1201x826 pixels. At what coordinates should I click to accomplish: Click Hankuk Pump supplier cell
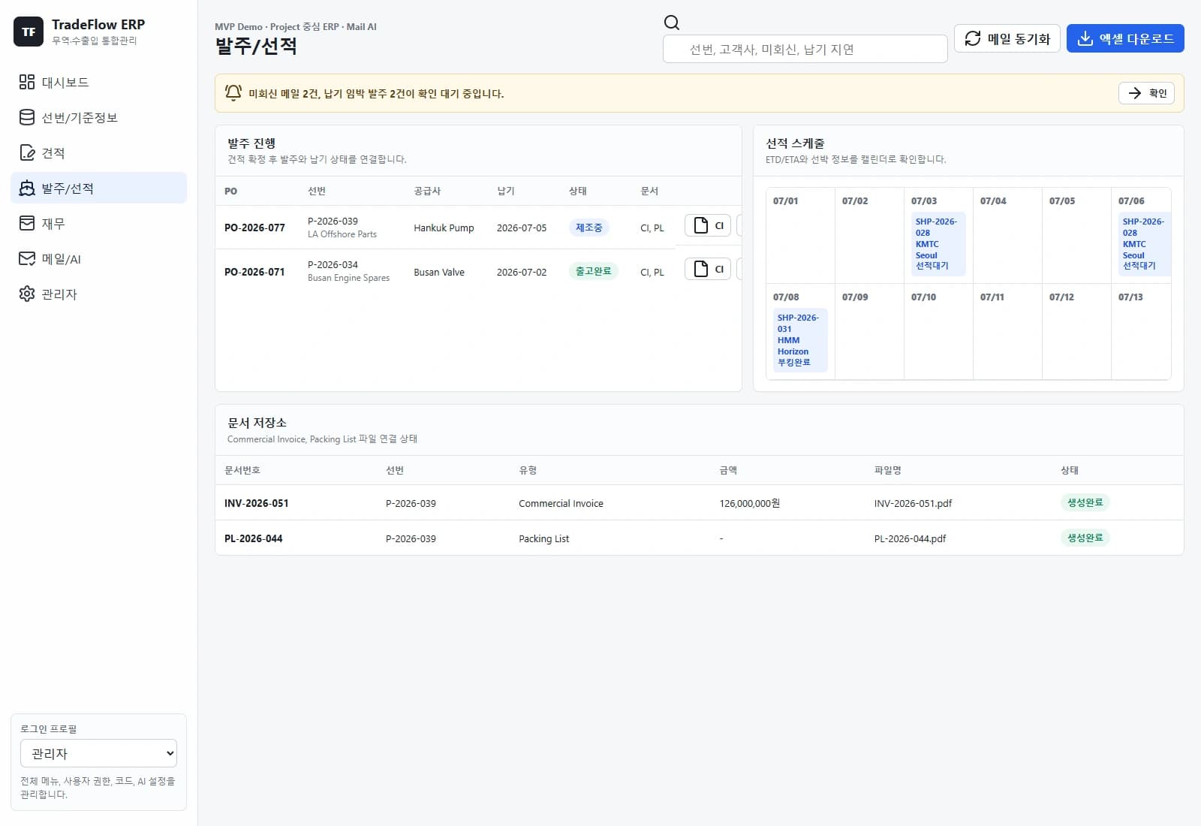tap(444, 228)
